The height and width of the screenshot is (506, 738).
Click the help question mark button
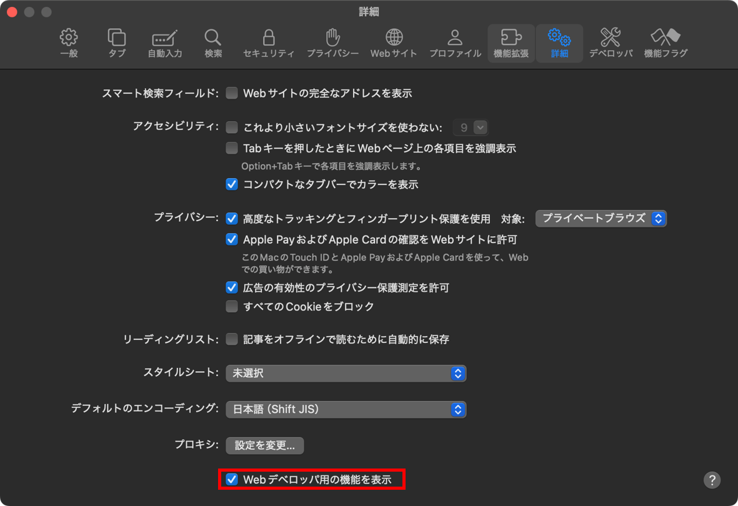coord(712,480)
